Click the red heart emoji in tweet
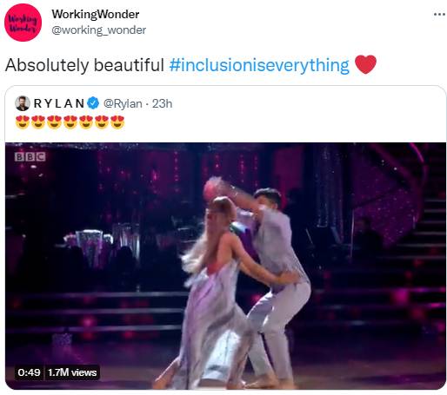The width and height of the screenshot is (447, 395). coord(365,64)
